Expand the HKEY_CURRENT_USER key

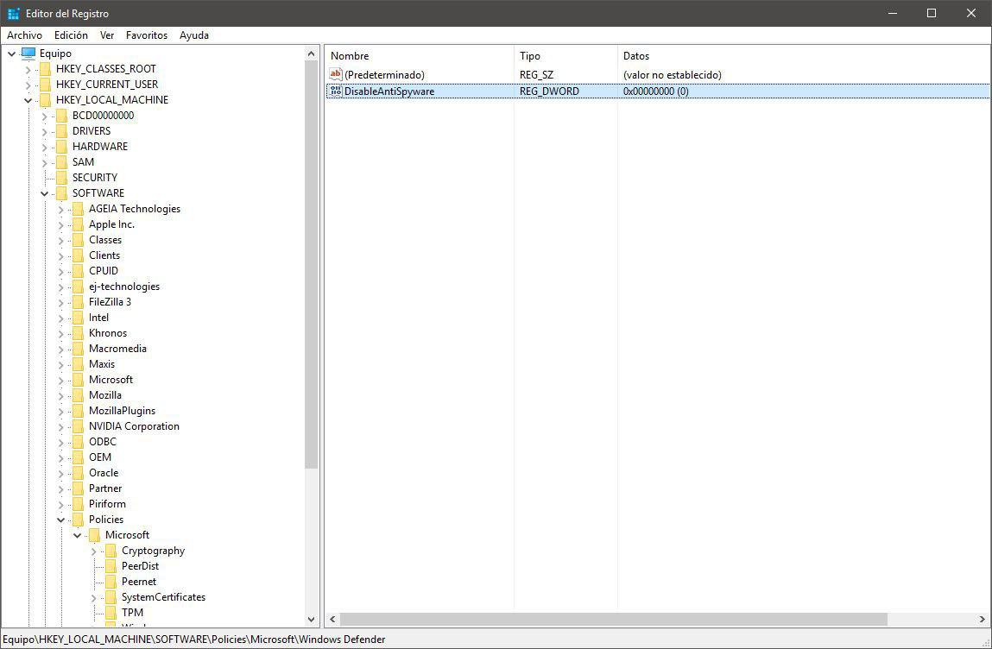(x=28, y=85)
